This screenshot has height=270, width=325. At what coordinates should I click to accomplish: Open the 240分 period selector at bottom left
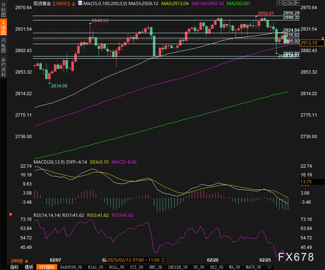tap(19, 261)
